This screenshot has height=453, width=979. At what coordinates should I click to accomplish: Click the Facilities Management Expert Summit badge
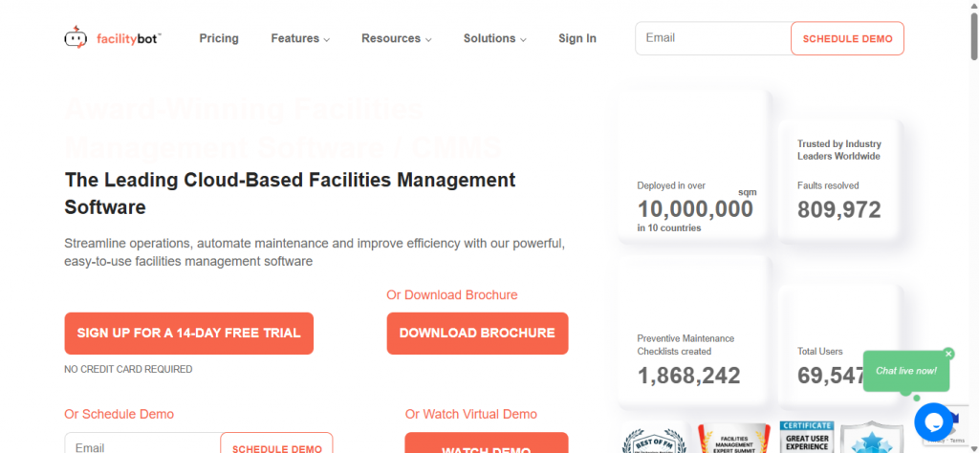(x=733, y=439)
